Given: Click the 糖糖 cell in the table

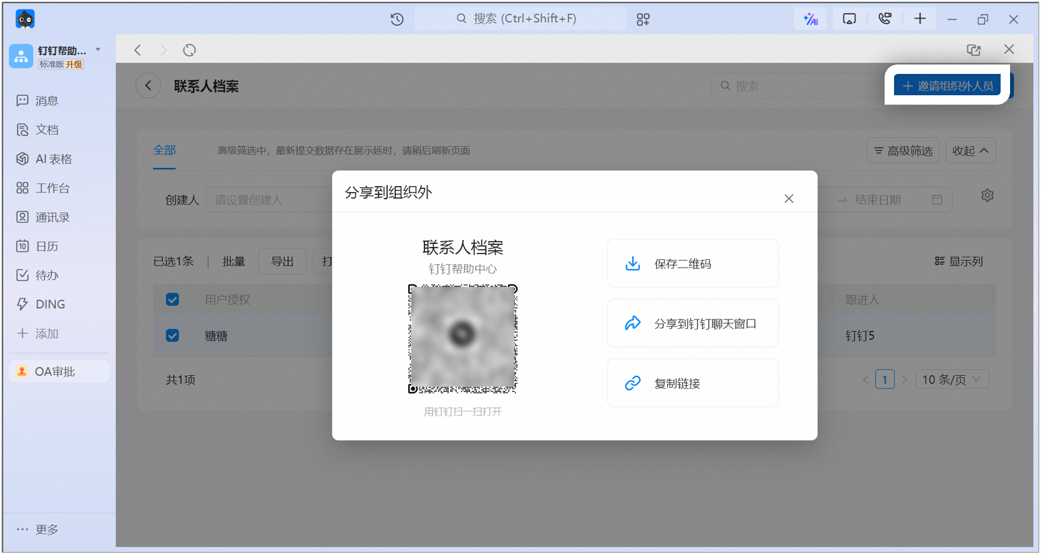Looking at the screenshot, I should (216, 336).
